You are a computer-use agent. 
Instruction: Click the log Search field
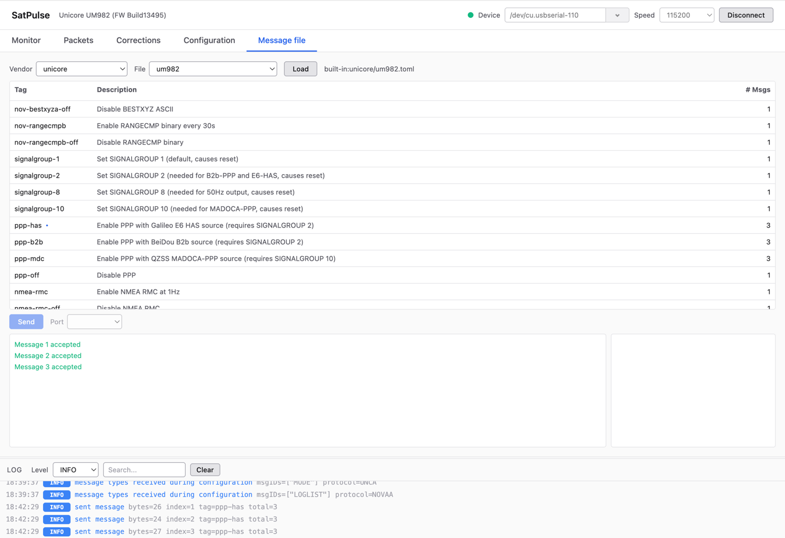[x=144, y=470]
